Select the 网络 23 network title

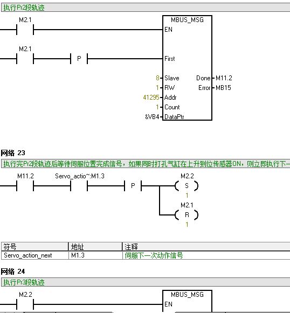point(13,153)
